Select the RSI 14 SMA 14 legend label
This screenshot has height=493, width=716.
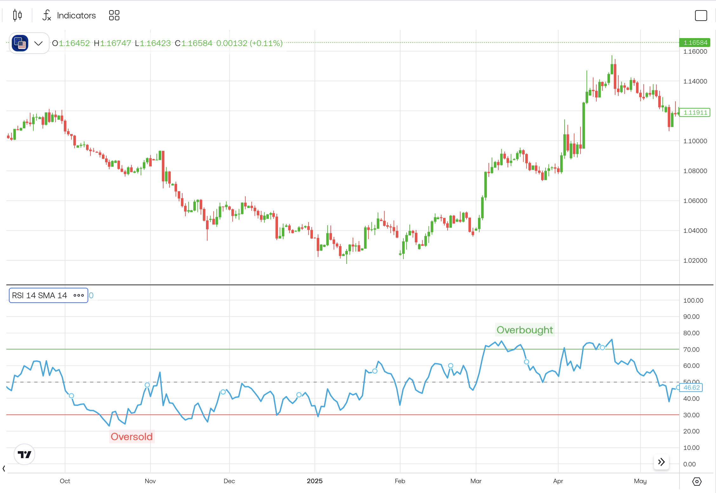click(x=39, y=295)
